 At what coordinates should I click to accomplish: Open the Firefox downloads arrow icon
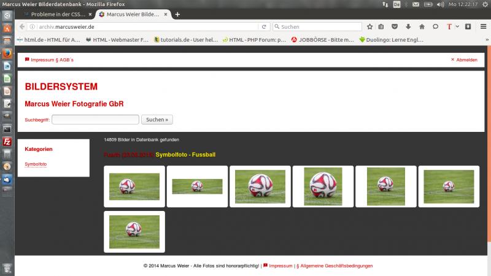(x=408, y=27)
